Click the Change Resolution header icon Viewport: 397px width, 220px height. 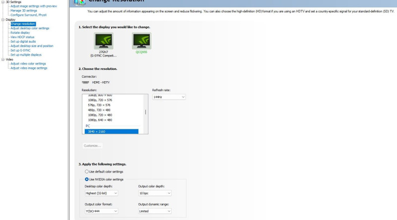coord(79,2)
